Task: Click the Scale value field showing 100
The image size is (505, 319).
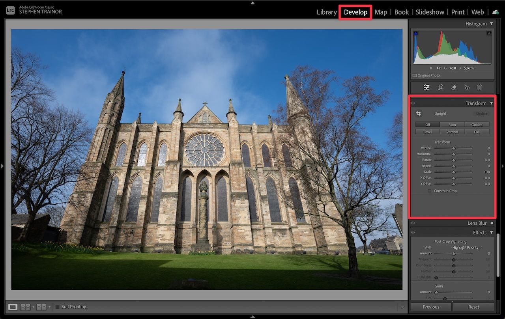Action: point(486,172)
